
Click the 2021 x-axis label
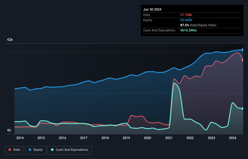(x=169, y=138)
